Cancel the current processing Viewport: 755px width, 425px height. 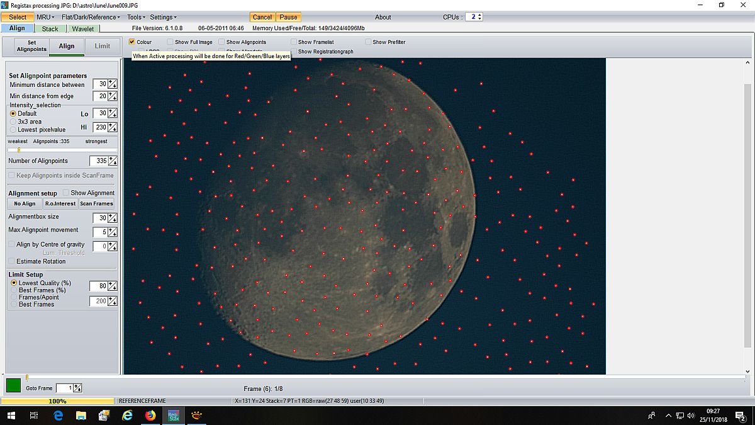click(x=262, y=17)
